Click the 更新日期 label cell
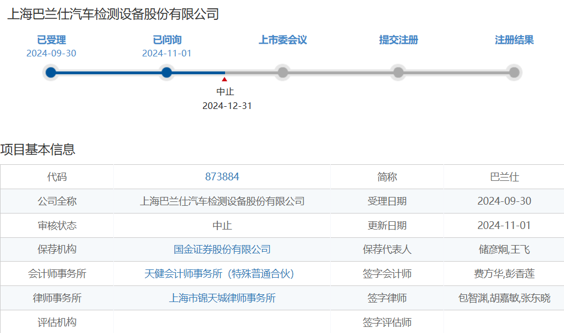The height and width of the screenshot is (333, 564). coord(387,225)
